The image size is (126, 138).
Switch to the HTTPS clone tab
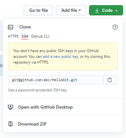coord(13,36)
